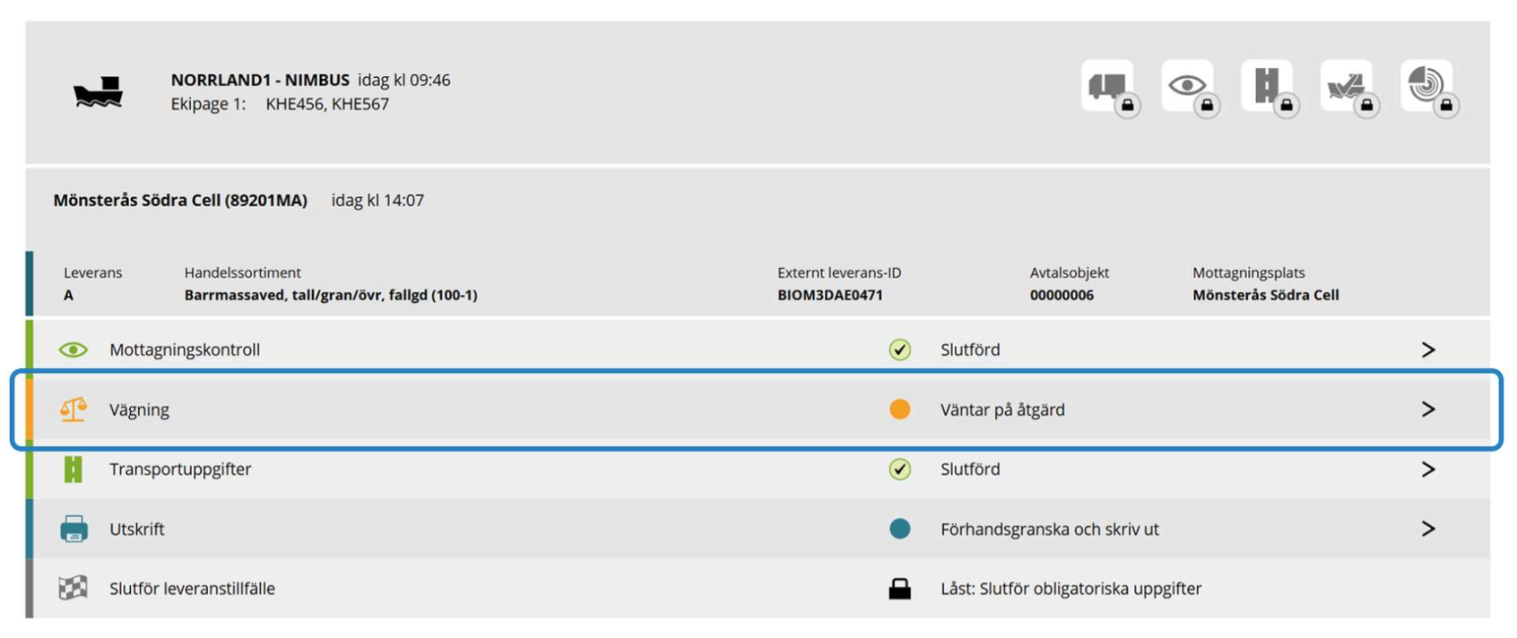The width and height of the screenshot is (1517, 638).
Task: Click the green eye icon for Mottagningskontroll
Action: (74, 349)
